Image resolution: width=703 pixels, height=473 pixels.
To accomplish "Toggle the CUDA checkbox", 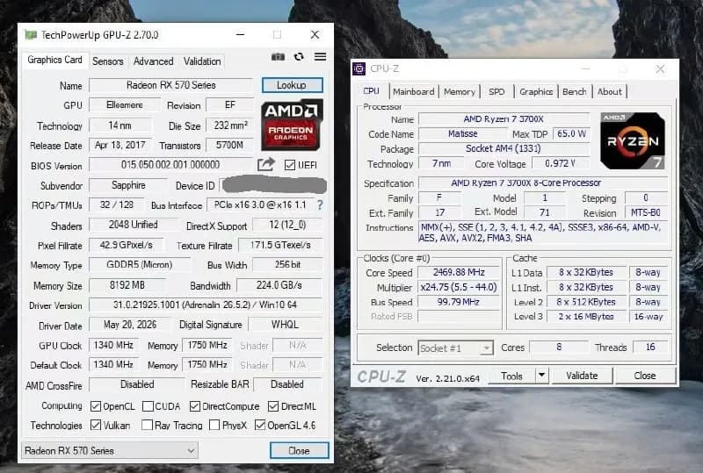I will (148, 406).
